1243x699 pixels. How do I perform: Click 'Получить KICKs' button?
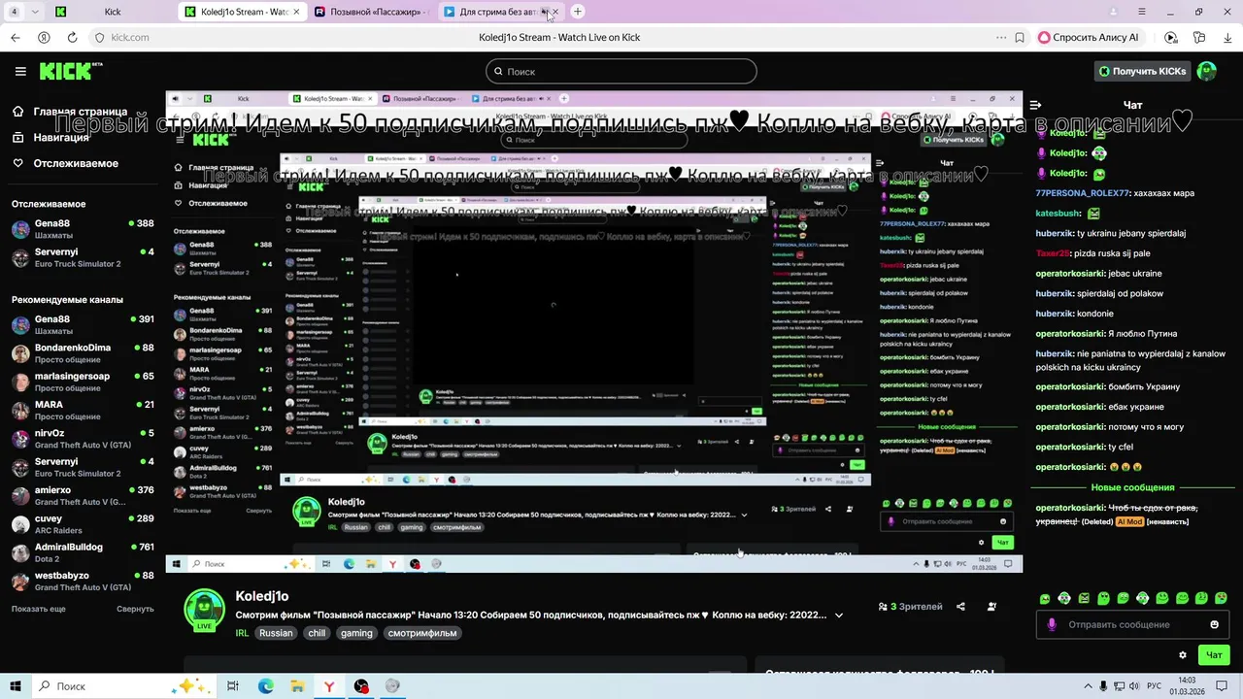coord(1142,71)
